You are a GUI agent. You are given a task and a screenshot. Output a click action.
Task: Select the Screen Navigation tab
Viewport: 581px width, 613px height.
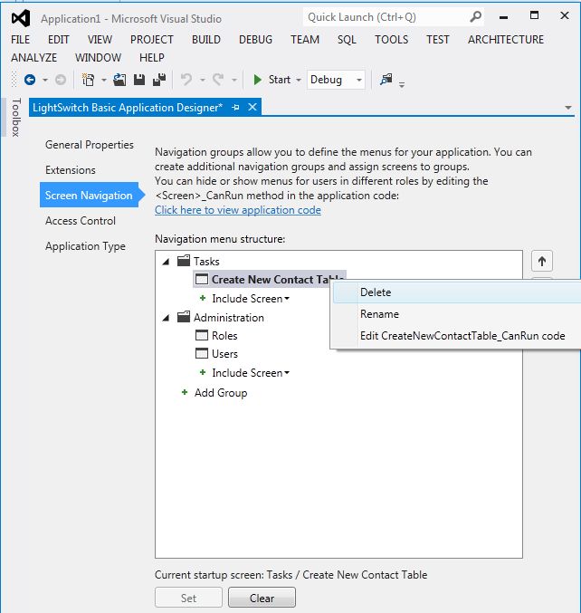point(89,195)
